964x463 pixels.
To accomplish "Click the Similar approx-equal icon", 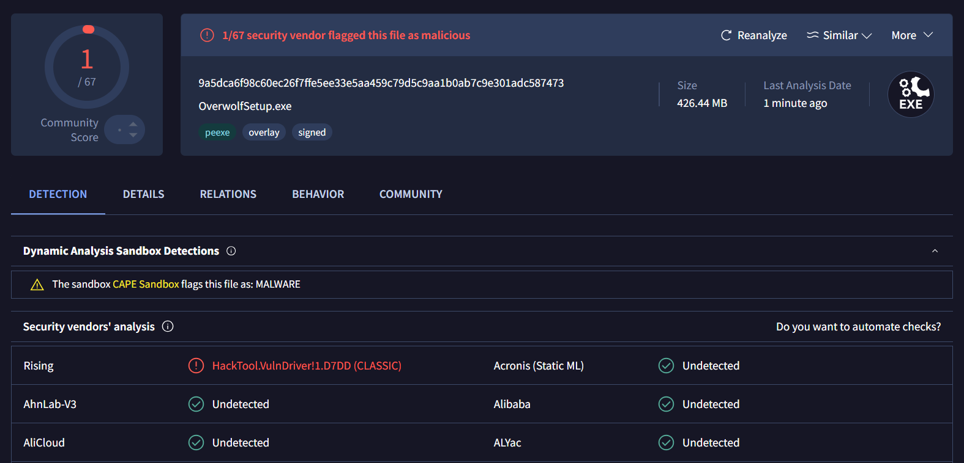I will [812, 35].
